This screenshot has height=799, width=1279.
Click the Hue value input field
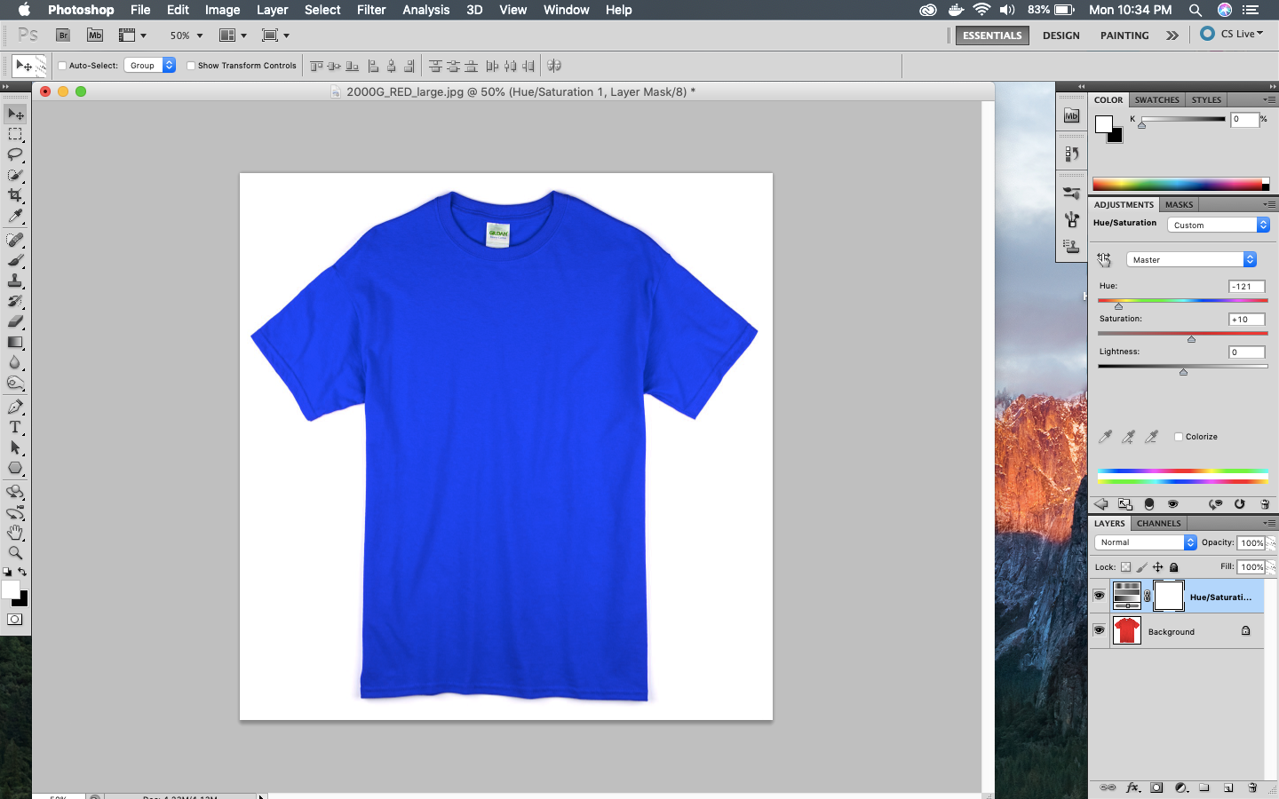1246,287
